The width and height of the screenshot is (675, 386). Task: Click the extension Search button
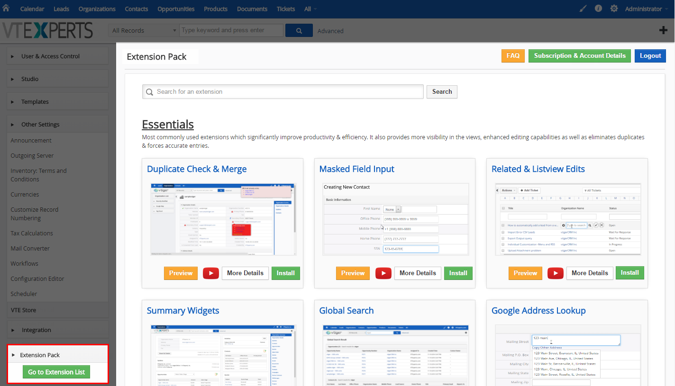tap(442, 92)
